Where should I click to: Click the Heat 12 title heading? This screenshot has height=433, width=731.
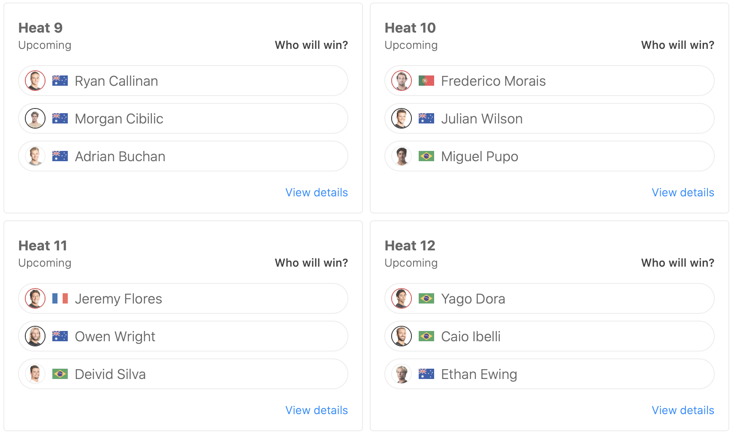pos(410,246)
